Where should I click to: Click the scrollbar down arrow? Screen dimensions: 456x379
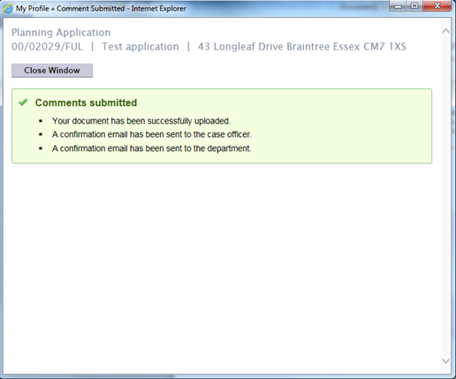[x=445, y=360]
